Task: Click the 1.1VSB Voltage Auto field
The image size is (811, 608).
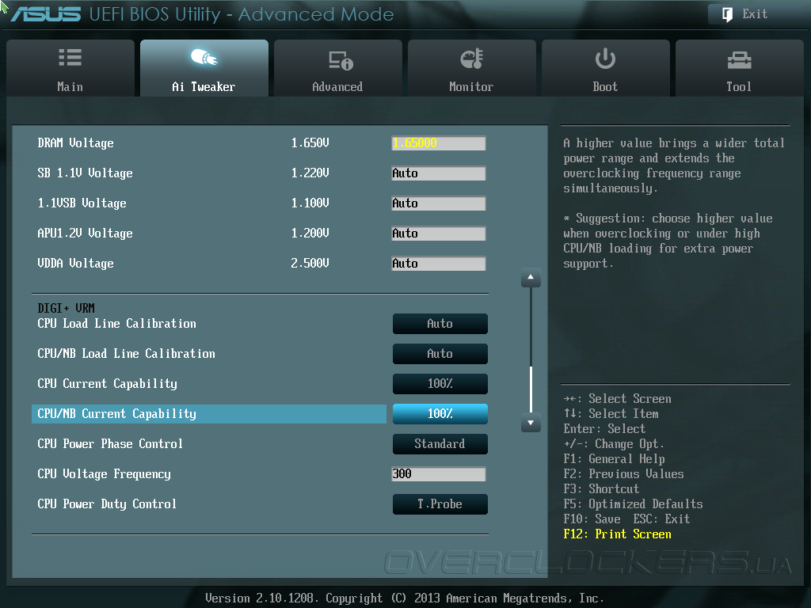Action: (x=439, y=203)
